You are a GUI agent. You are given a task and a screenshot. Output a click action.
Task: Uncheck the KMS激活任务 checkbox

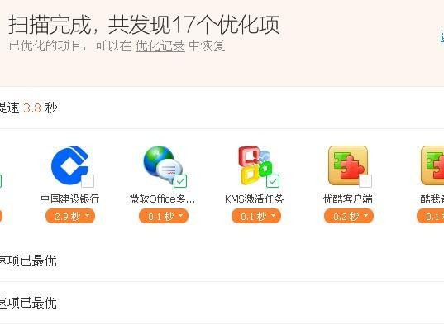273,181
